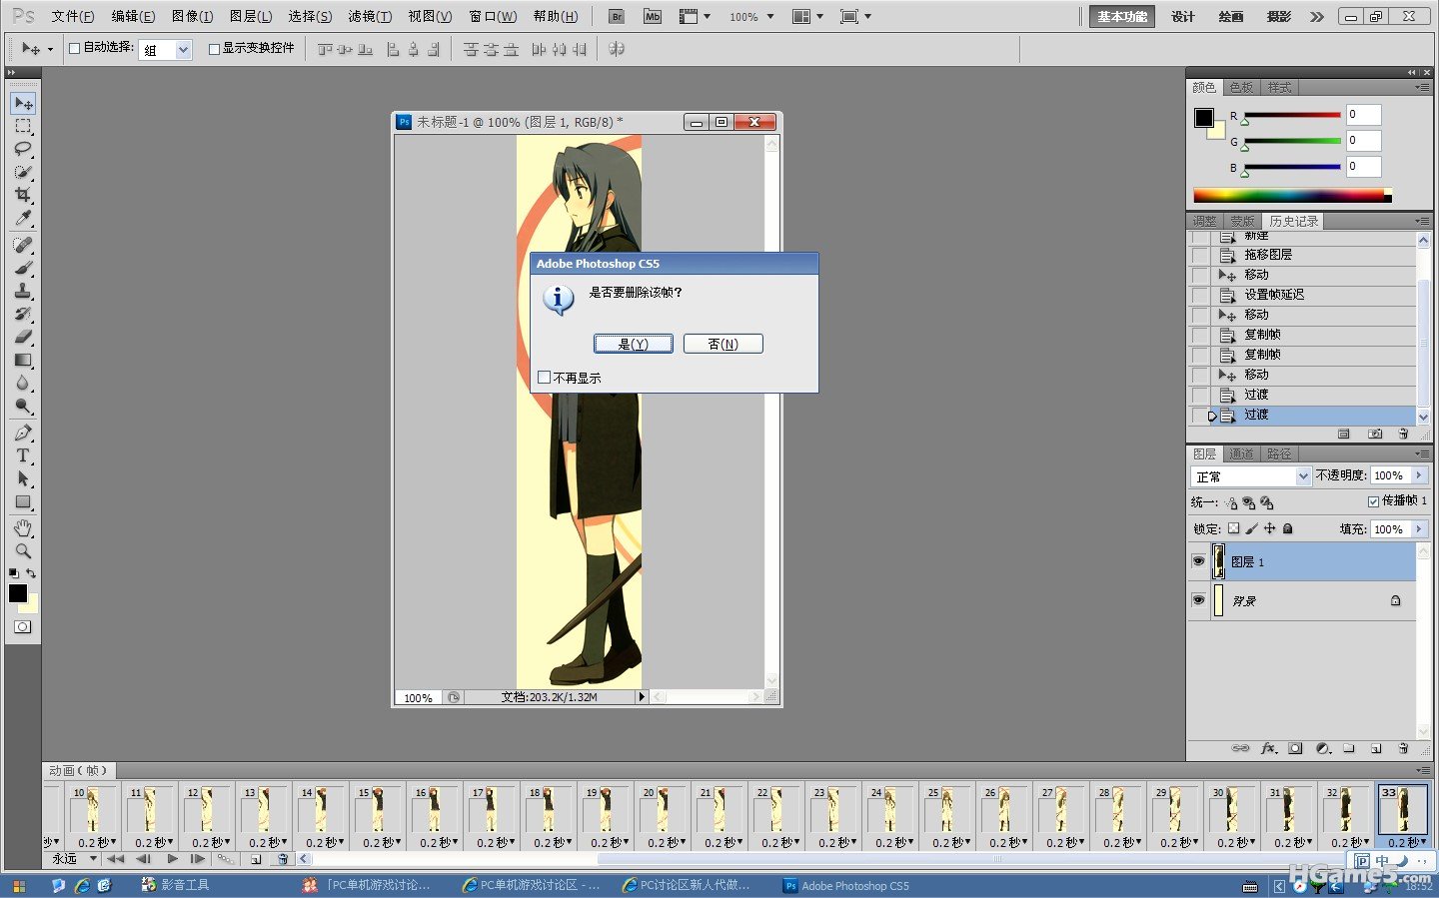This screenshot has width=1439, height=898.
Task: Add a layer mask in Layers panel
Action: coord(1296,748)
